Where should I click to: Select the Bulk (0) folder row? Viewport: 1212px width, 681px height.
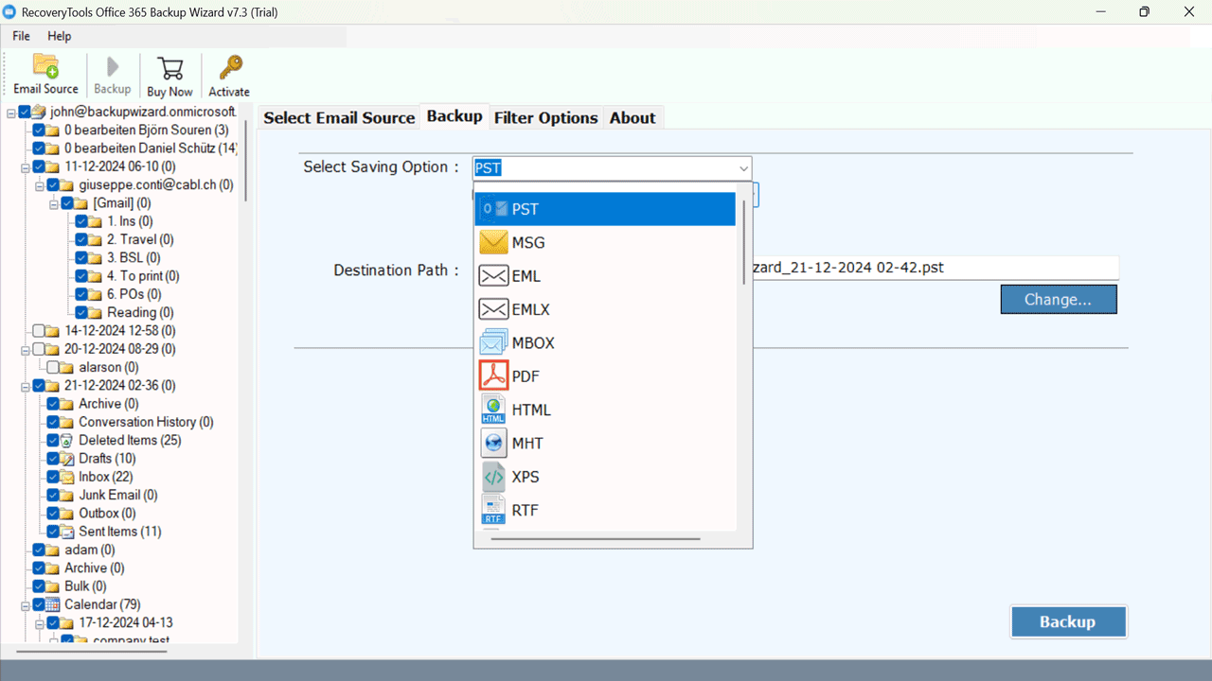pos(85,586)
